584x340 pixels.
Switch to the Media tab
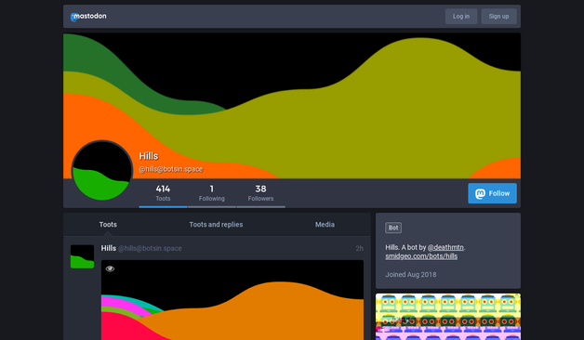click(x=325, y=225)
